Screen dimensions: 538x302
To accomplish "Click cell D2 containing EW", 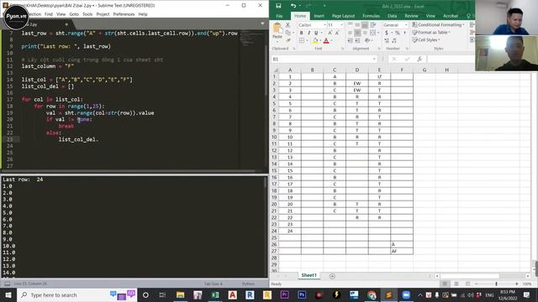I will (x=356, y=83).
